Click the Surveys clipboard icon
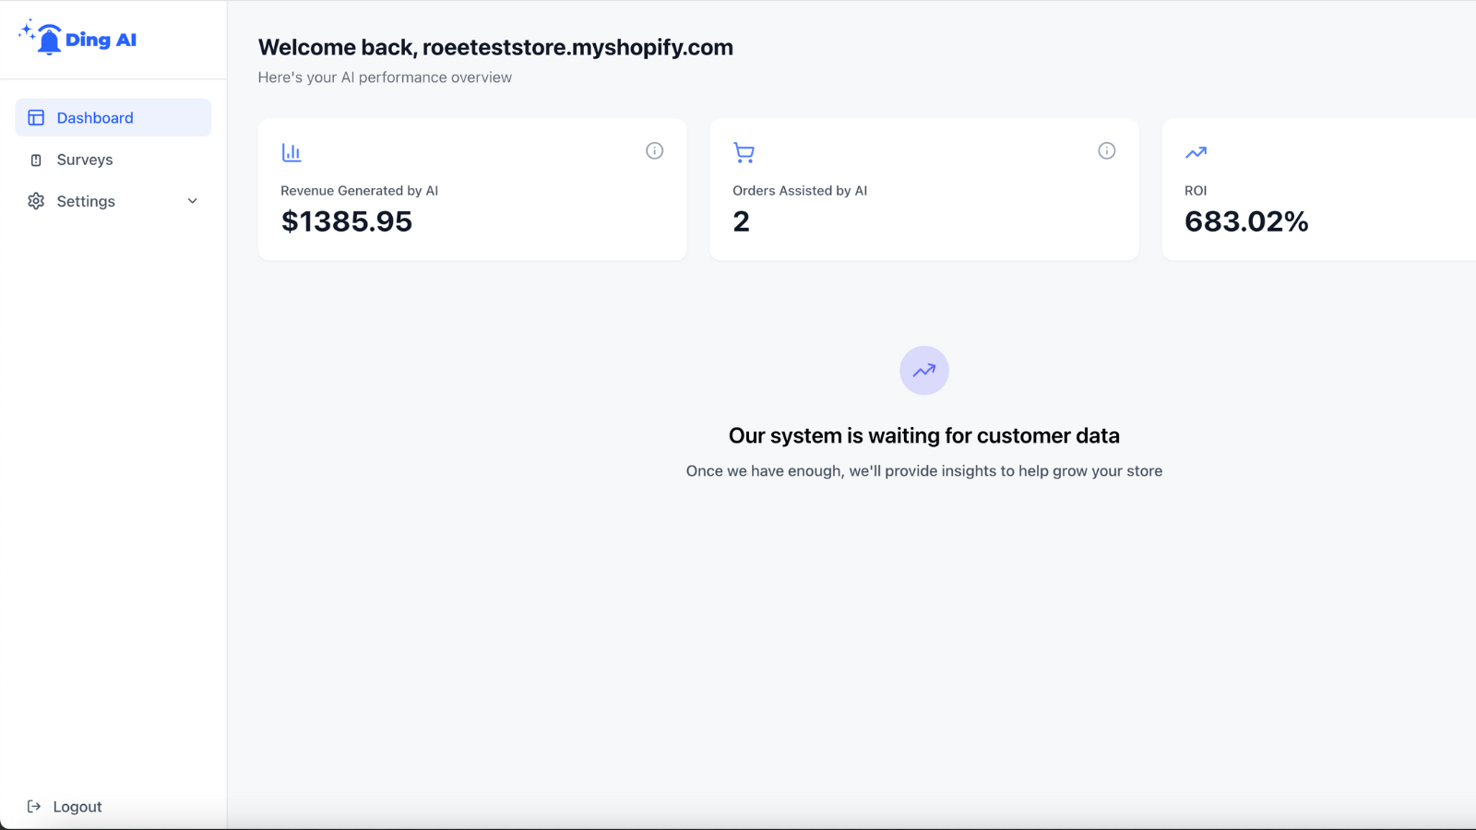 36,160
